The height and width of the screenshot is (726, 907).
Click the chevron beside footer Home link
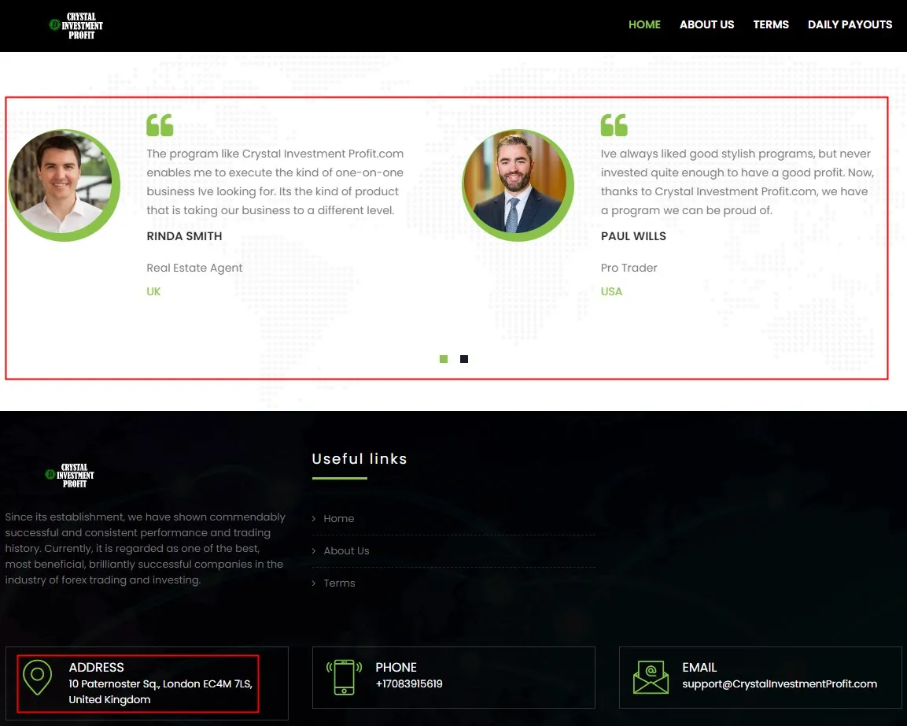pos(314,519)
